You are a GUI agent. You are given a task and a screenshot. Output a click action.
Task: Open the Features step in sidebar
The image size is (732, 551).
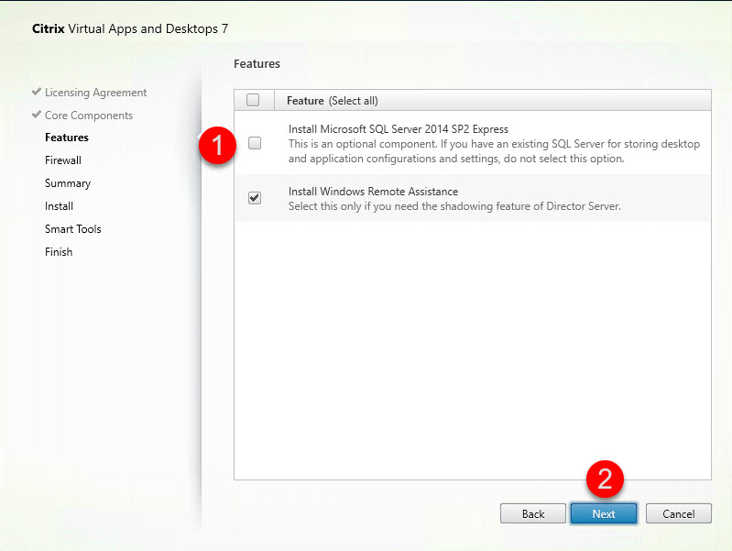pyautogui.click(x=67, y=138)
